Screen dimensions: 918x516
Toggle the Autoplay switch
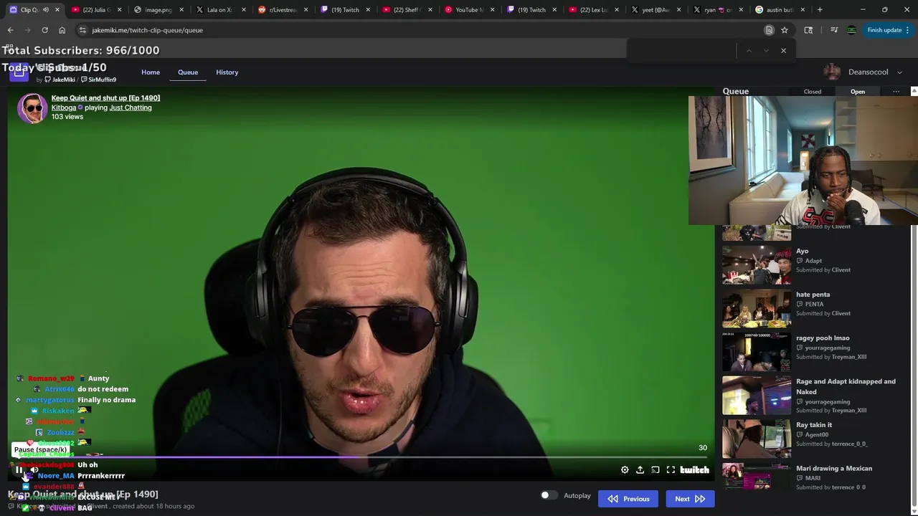[x=549, y=495]
